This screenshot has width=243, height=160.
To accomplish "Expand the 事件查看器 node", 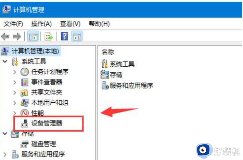I will point(15,82).
